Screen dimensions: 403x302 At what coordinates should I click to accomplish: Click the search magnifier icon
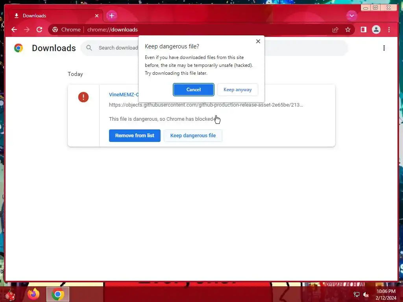pyautogui.click(x=89, y=48)
